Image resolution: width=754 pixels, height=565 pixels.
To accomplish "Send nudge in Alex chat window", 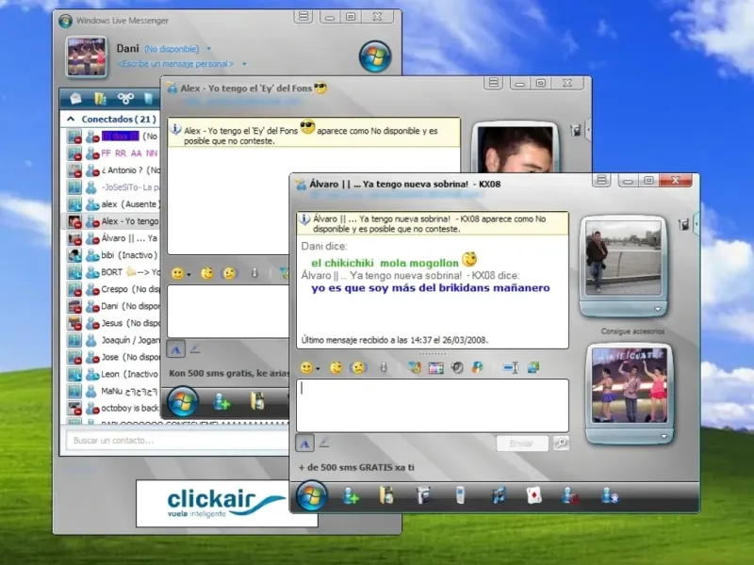I will click(230, 273).
